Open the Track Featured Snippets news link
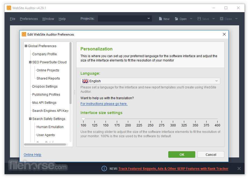The width and height of the screenshot is (248, 179). tap(173, 168)
